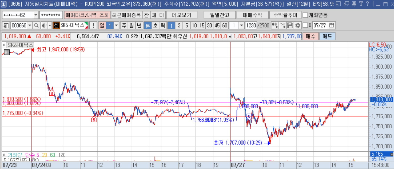Select 30-minute interval
394x169 pixels.
[210, 26]
